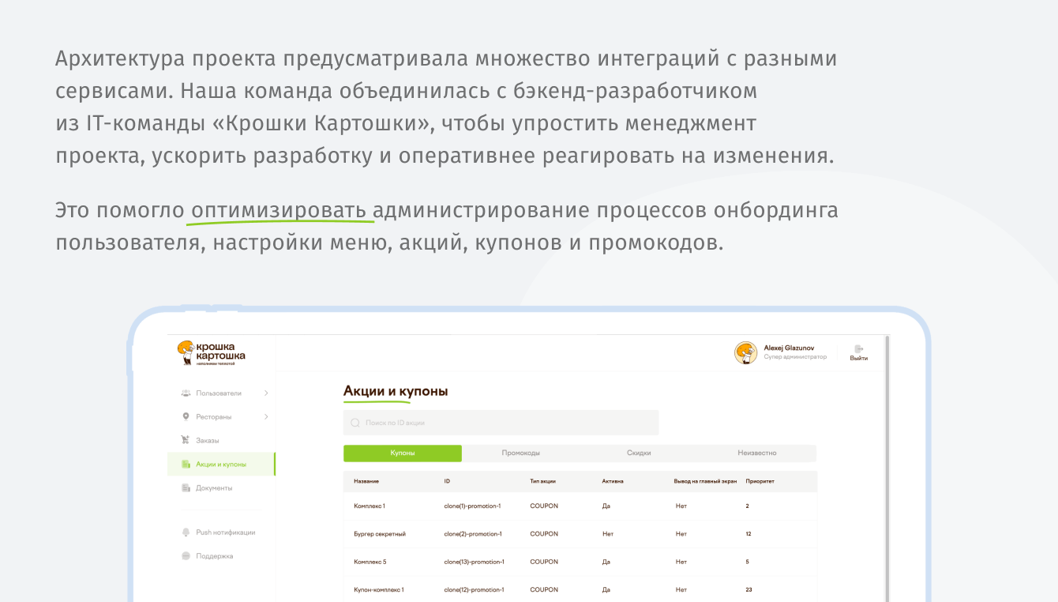Click the Alexej Glazunov profile avatar

[746, 353]
